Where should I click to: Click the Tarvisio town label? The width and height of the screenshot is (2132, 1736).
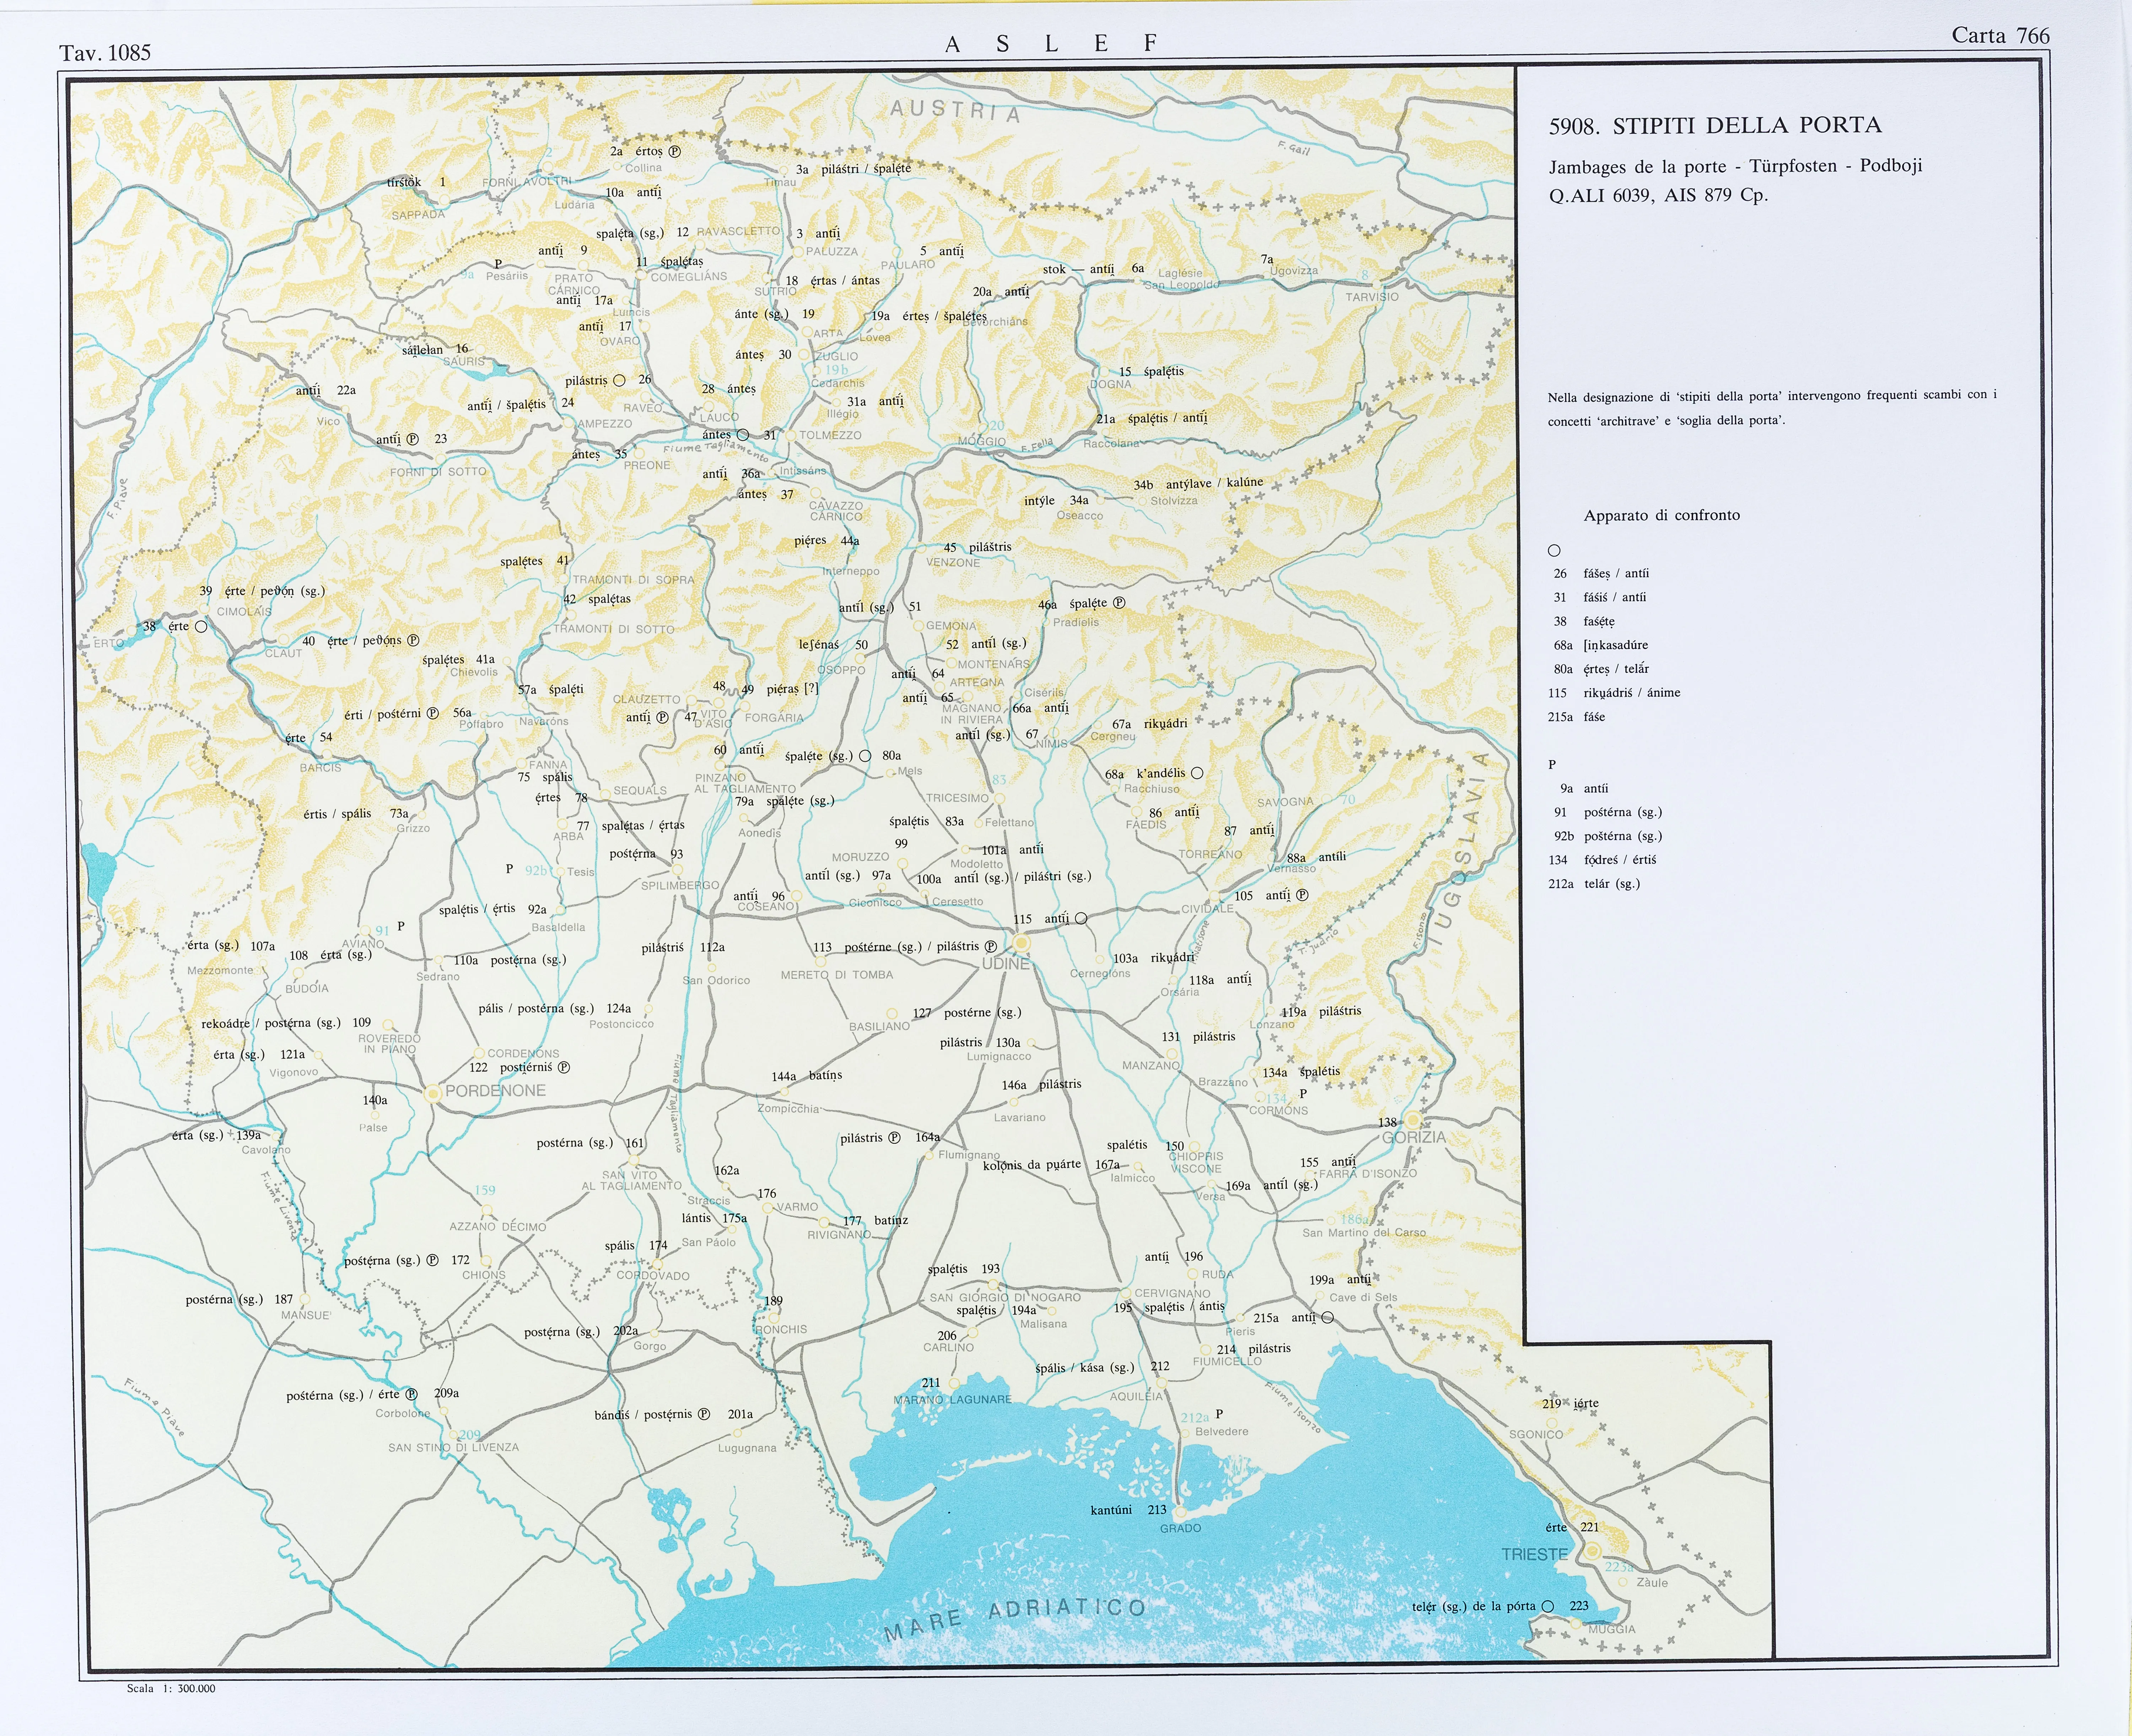tap(1372, 297)
